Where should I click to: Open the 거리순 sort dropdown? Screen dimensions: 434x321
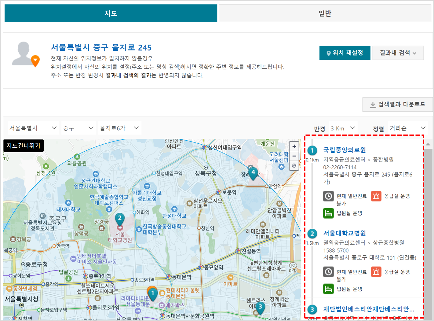pyautogui.click(x=407, y=128)
